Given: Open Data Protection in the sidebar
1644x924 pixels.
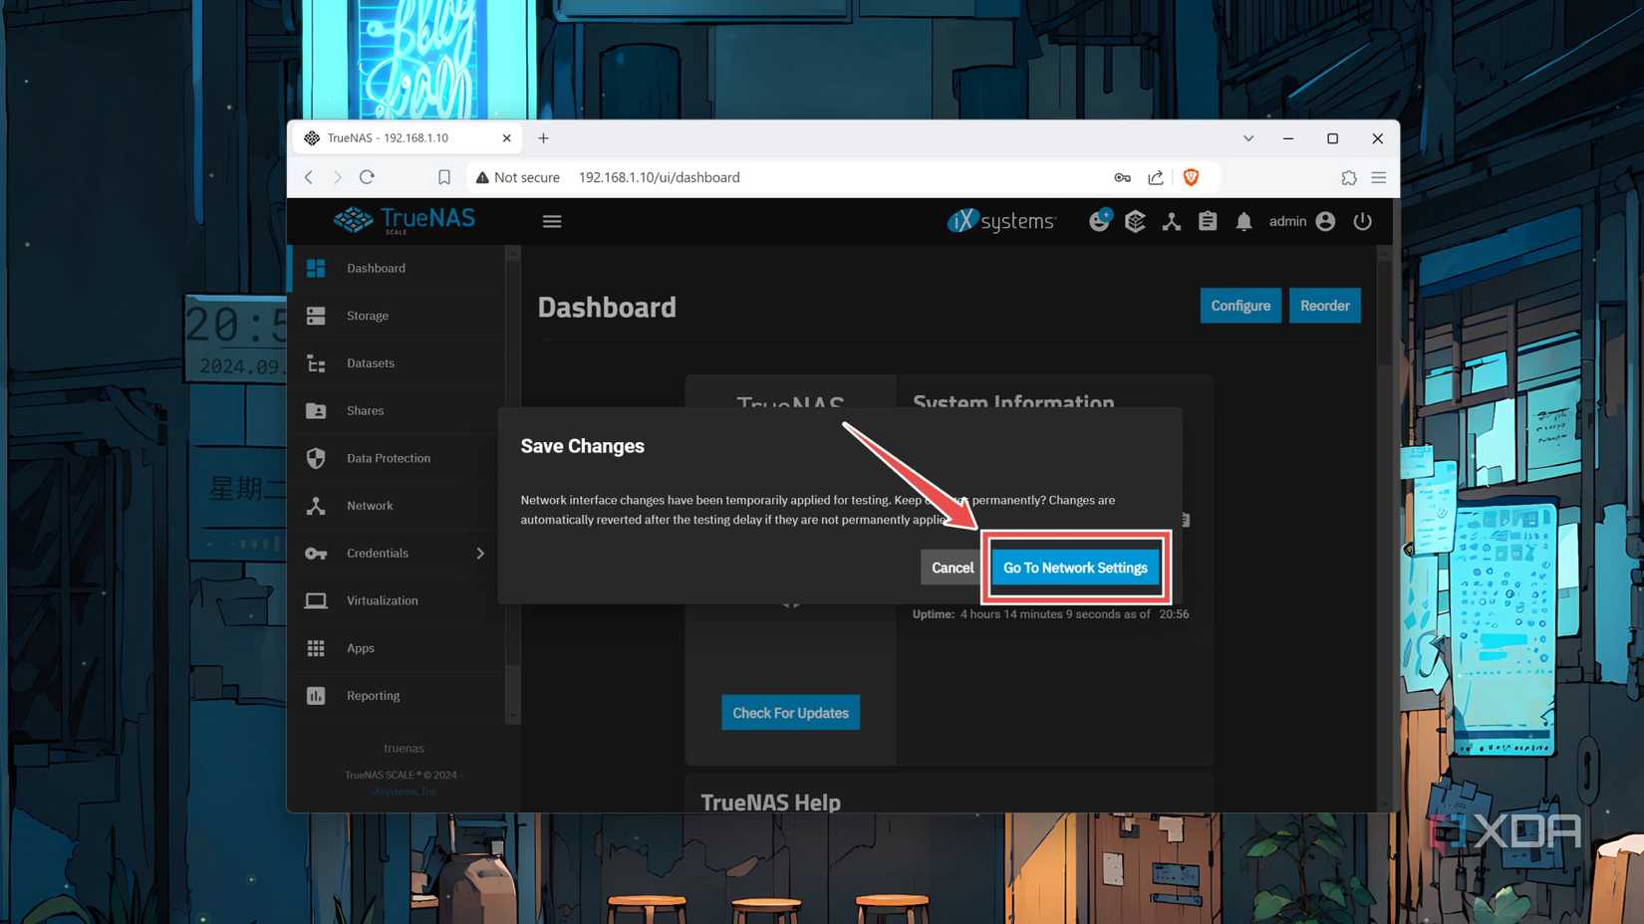Looking at the screenshot, I should tap(399, 458).
